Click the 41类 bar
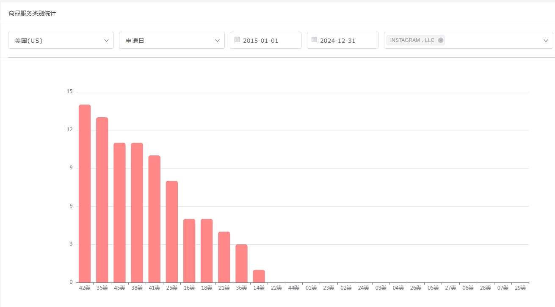555x307 pixels. (x=155, y=219)
